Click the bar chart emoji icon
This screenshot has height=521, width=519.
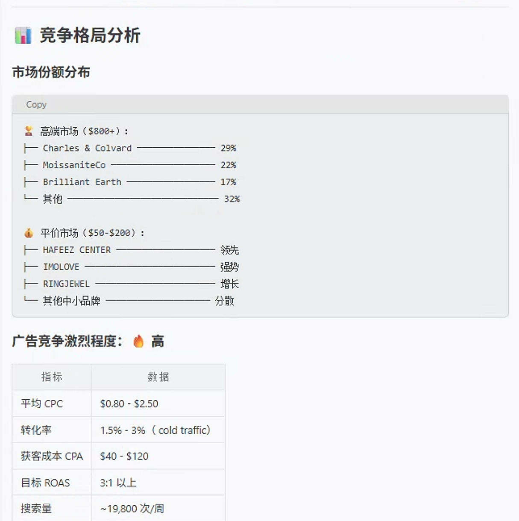point(23,35)
